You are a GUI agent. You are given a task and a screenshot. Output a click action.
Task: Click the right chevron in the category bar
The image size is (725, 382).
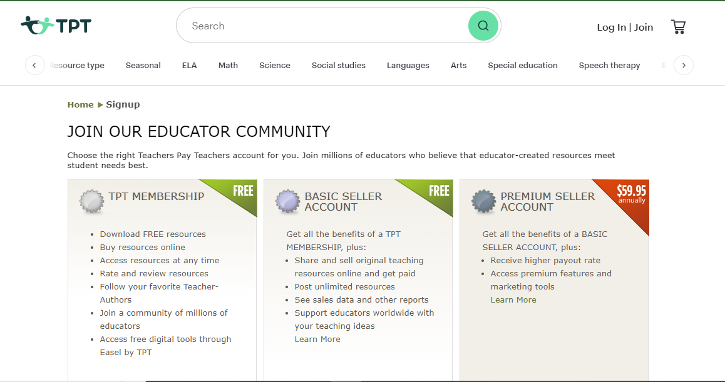pyautogui.click(x=684, y=65)
